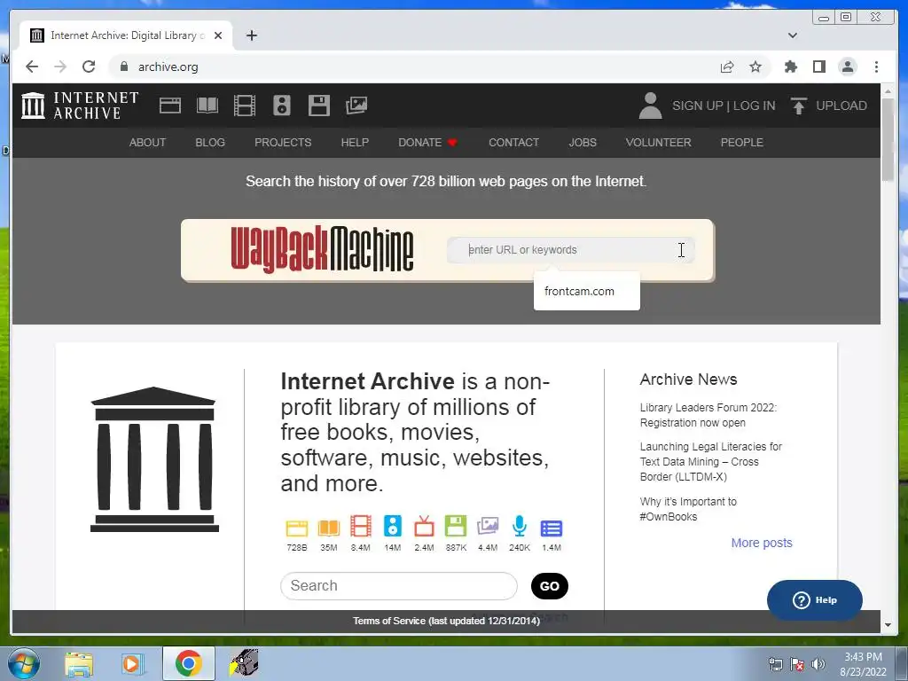Open the BLOG menu item
This screenshot has width=908, height=681.
[x=209, y=143]
